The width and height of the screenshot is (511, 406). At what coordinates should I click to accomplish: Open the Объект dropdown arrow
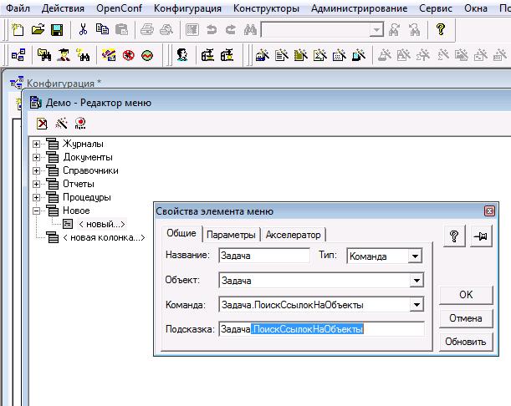pyautogui.click(x=416, y=281)
